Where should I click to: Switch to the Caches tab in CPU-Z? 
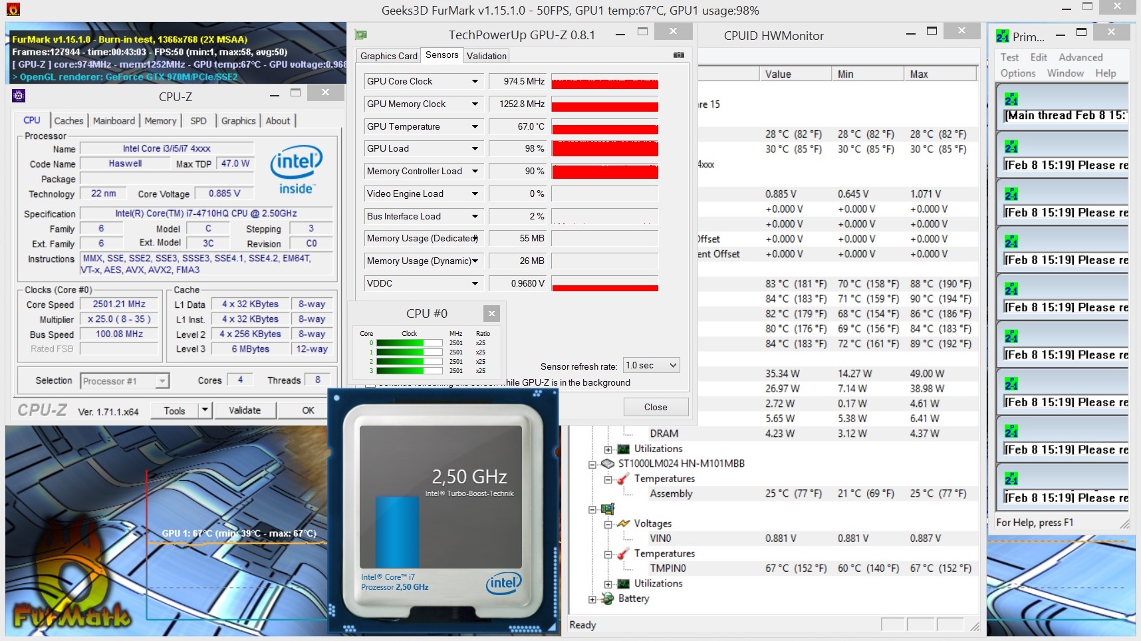coord(68,120)
